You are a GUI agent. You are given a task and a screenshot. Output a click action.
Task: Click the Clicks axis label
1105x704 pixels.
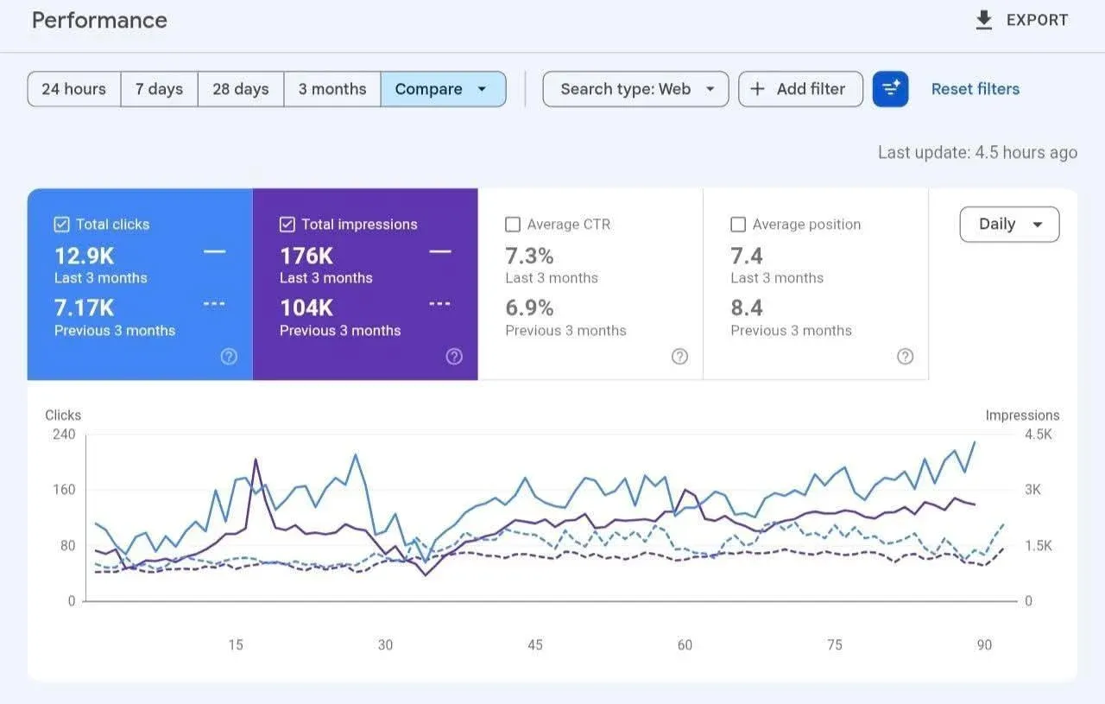pos(63,415)
